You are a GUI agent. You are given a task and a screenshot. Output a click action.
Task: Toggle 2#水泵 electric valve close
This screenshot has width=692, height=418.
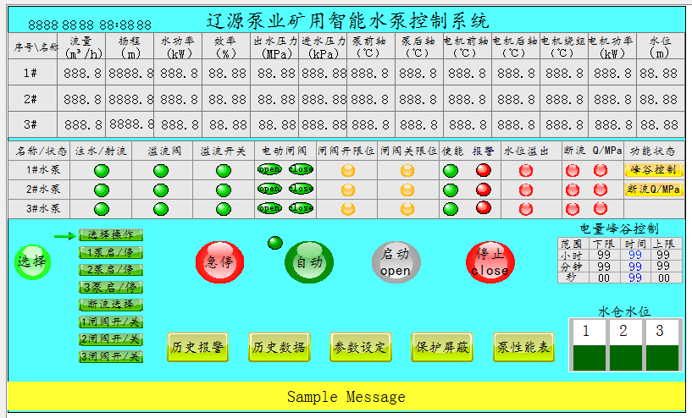pos(300,189)
